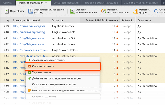Select Ввести примечание к выделенным записям
Viewport: 165px width, 105px height.
(x=63, y=91)
